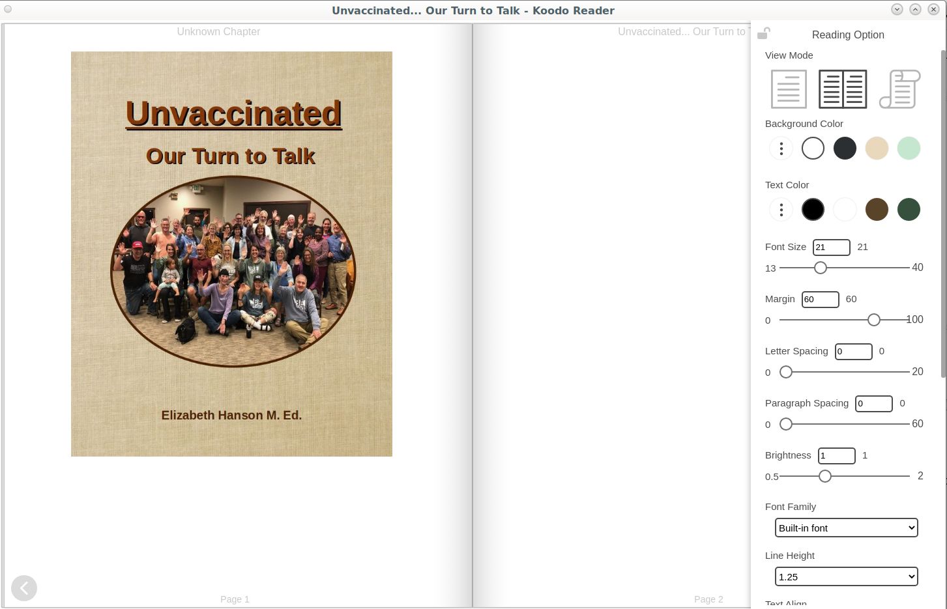
Task: Click the Margin value input field
Action: coord(820,300)
